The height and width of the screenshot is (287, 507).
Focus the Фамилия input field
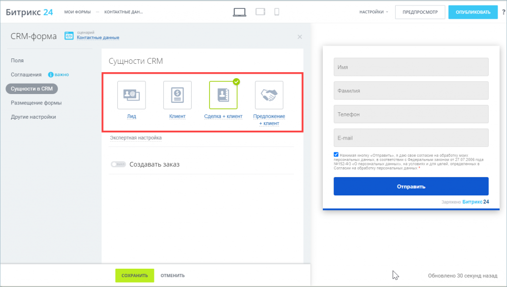click(411, 91)
